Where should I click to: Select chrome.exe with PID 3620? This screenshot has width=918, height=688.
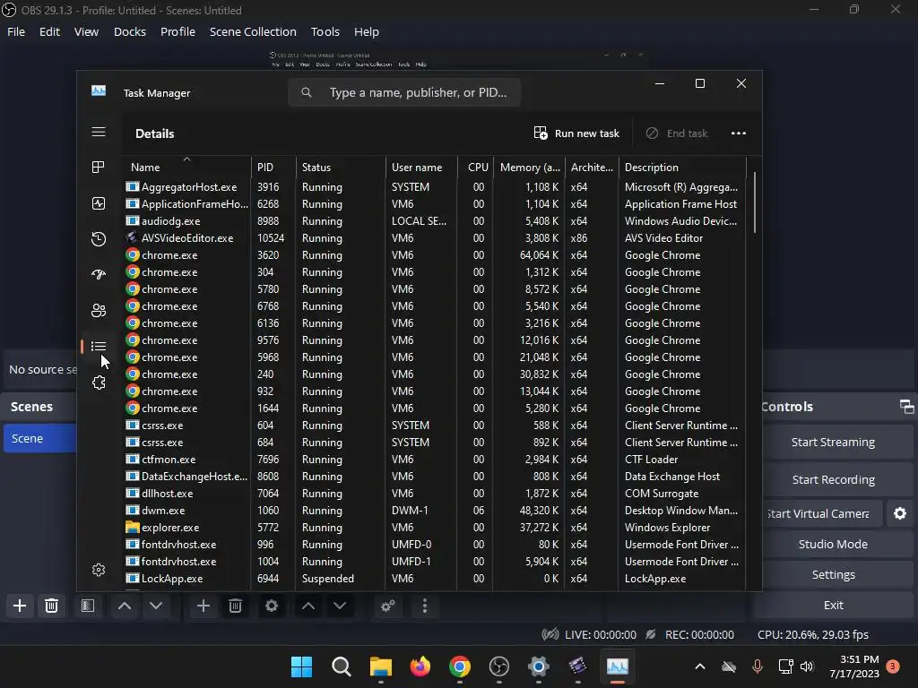point(435,255)
